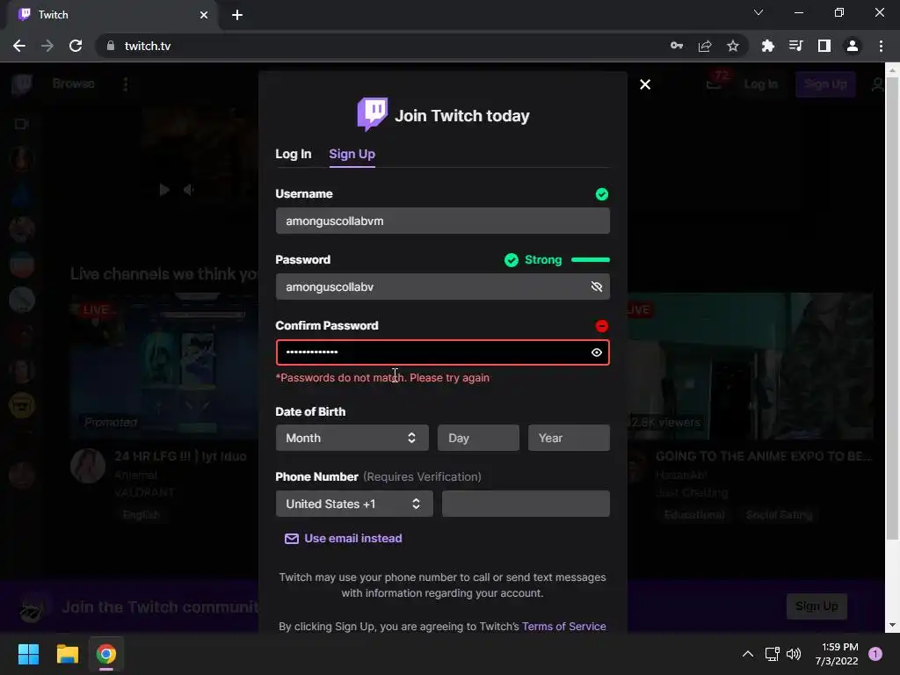900x675 pixels.
Task: Click the red confirm password error icon
Action: [x=601, y=326]
